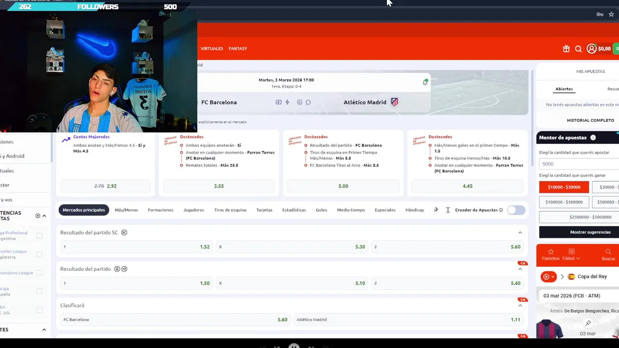Switch to the Jugadores tab

pos(193,210)
